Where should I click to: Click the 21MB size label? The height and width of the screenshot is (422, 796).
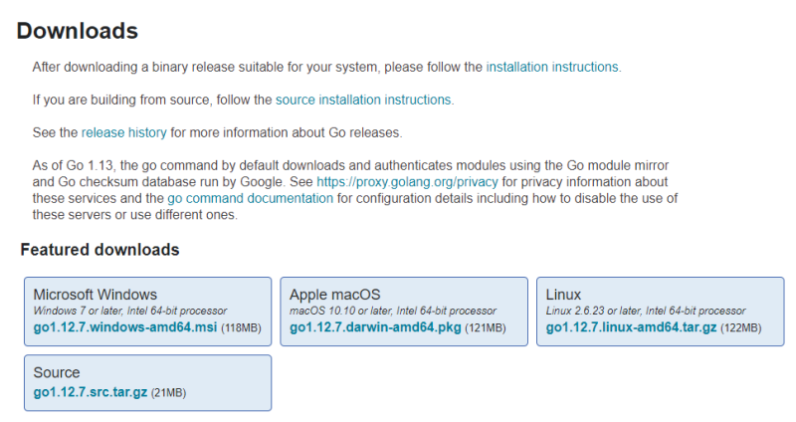click(x=168, y=393)
